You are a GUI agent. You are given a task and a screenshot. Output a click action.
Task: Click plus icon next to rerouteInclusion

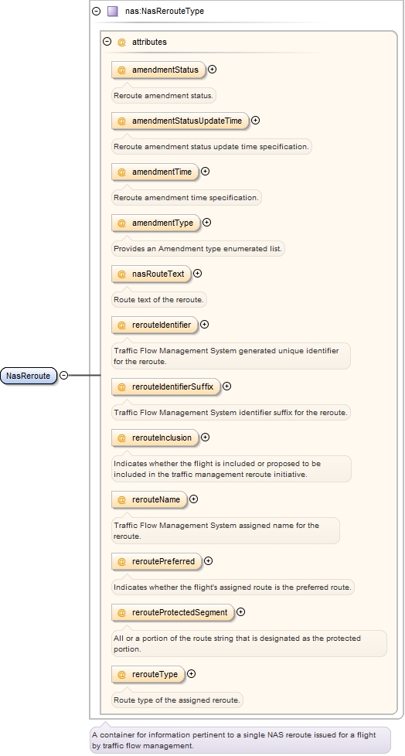205,438
